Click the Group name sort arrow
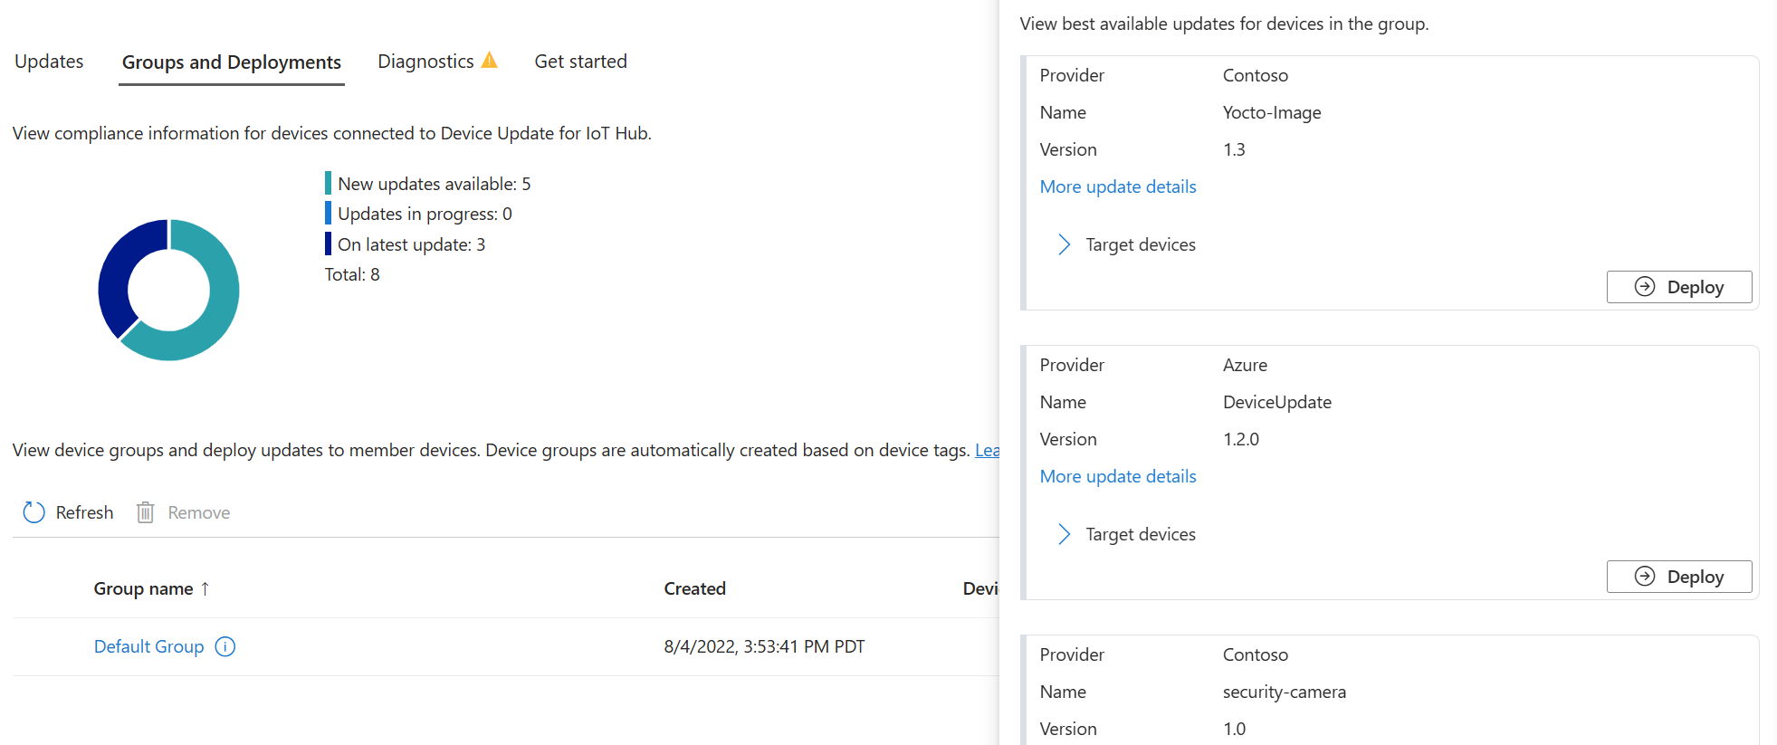Viewport: 1777px width, 745px height. 205,588
